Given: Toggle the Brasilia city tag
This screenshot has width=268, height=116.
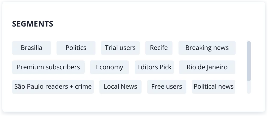Looking at the screenshot, I should click(x=32, y=48).
